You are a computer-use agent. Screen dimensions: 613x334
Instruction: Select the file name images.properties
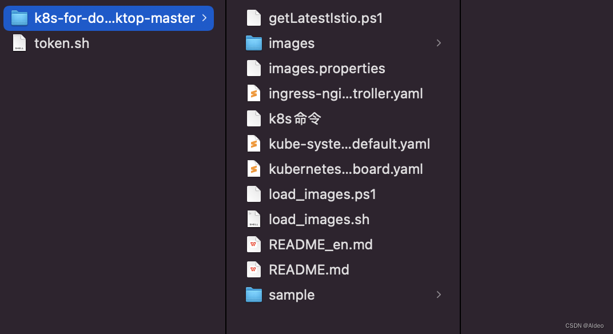point(327,69)
